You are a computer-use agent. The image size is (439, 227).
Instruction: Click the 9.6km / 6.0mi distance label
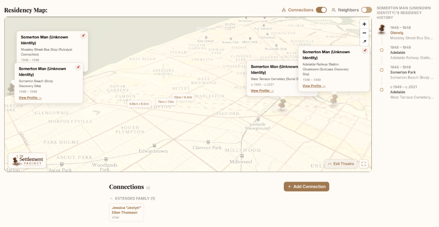point(139,104)
